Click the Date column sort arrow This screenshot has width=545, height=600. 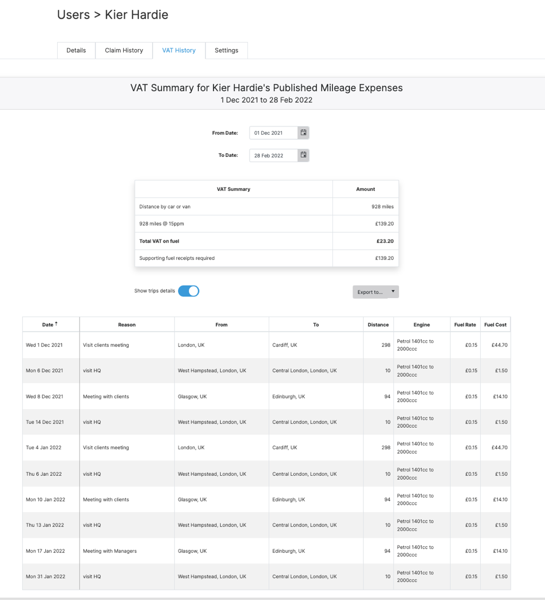point(56,324)
